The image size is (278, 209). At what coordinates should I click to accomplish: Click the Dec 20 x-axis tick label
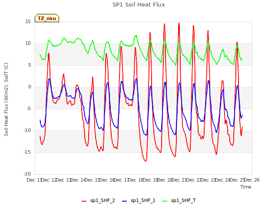(165, 180)
